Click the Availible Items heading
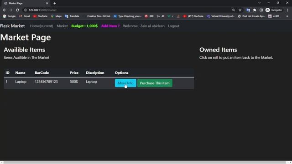 click(x=24, y=50)
